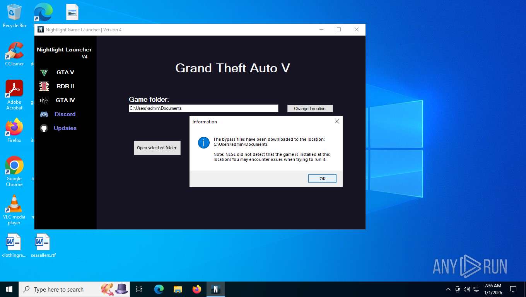
Task: Close the Information dialog with X
Action: [336, 121]
